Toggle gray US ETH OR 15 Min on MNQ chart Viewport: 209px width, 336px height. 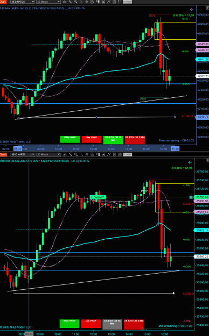tap(112, 324)
